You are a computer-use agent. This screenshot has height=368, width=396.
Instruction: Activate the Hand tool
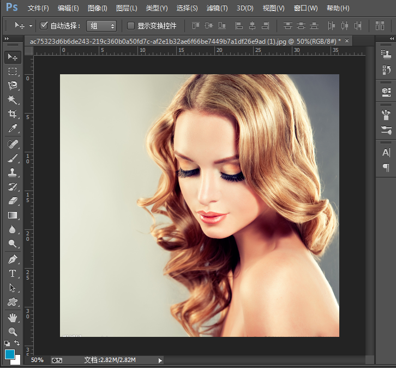pos(13,317)
